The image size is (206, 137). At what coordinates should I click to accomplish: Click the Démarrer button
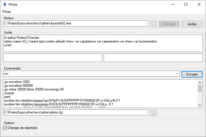169,24
